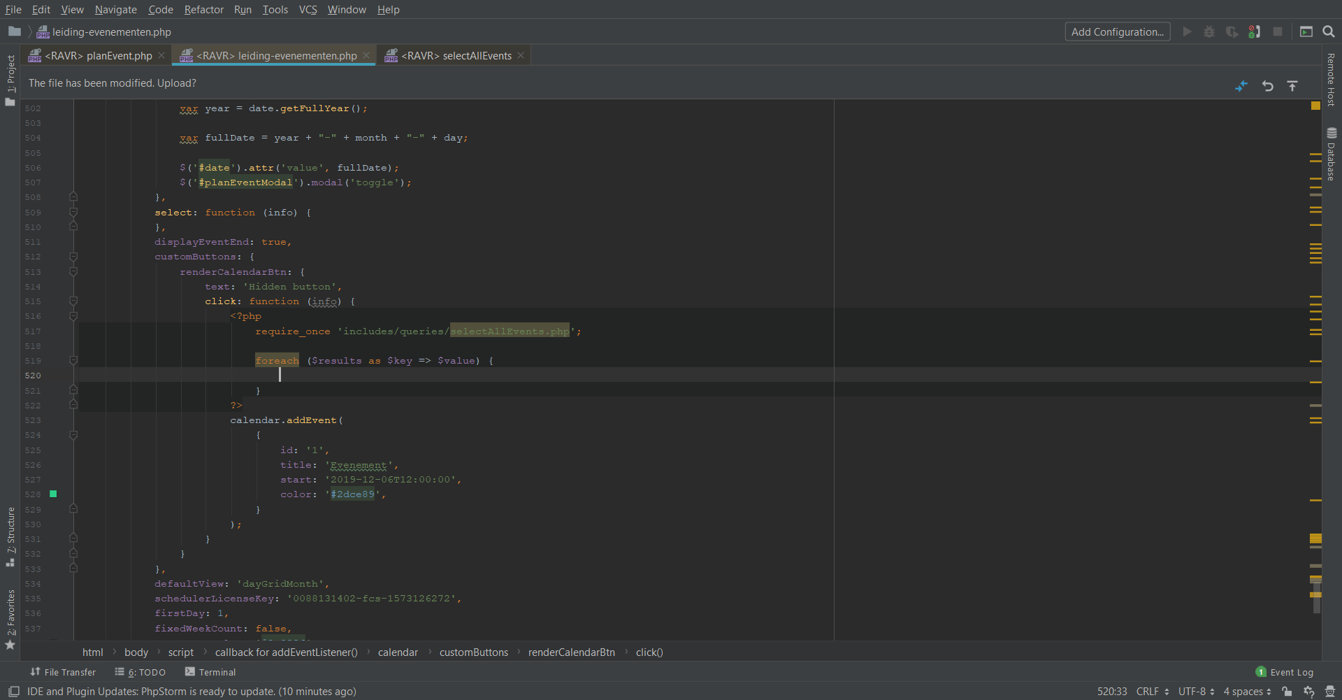Close the selectAllEvents editor tab
This screenshot has width=1342, height=700.
(x=521, y=56)
